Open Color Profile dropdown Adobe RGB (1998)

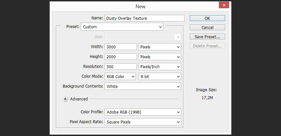click(x=143, y=112)
